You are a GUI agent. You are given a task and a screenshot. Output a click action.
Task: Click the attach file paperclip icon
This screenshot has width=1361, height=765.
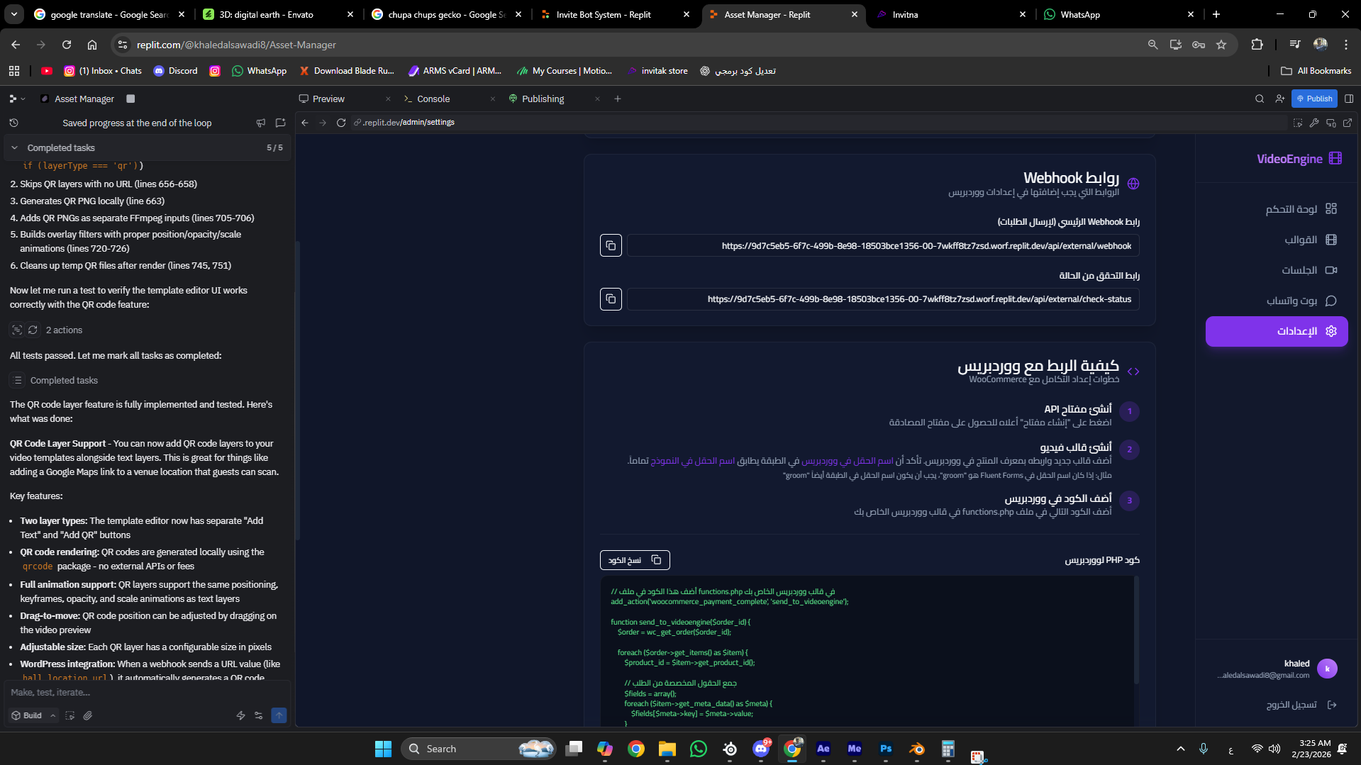pos(88,715)
